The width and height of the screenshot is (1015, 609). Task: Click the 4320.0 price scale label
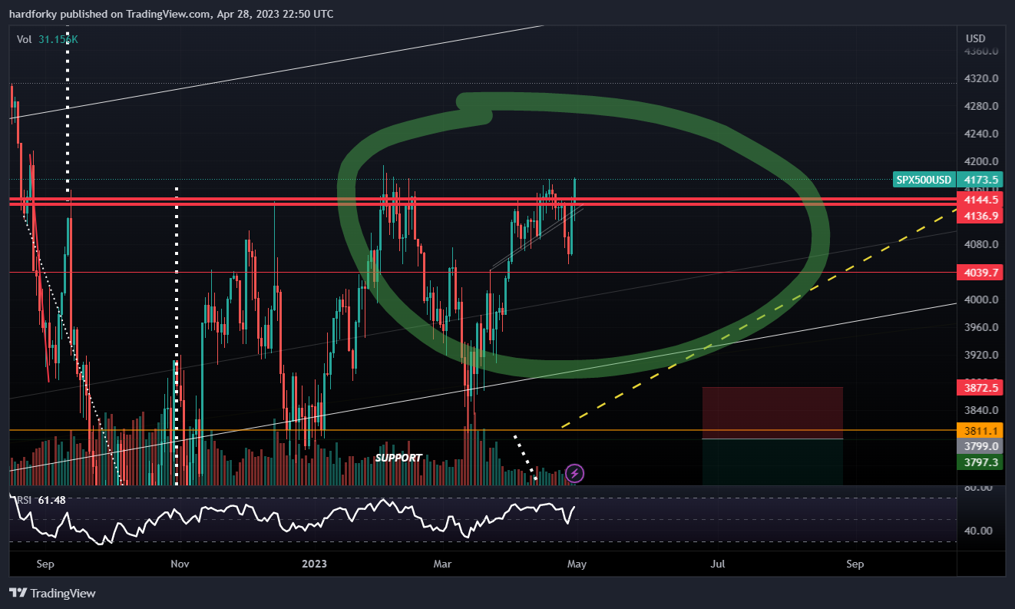pos(981,78)
